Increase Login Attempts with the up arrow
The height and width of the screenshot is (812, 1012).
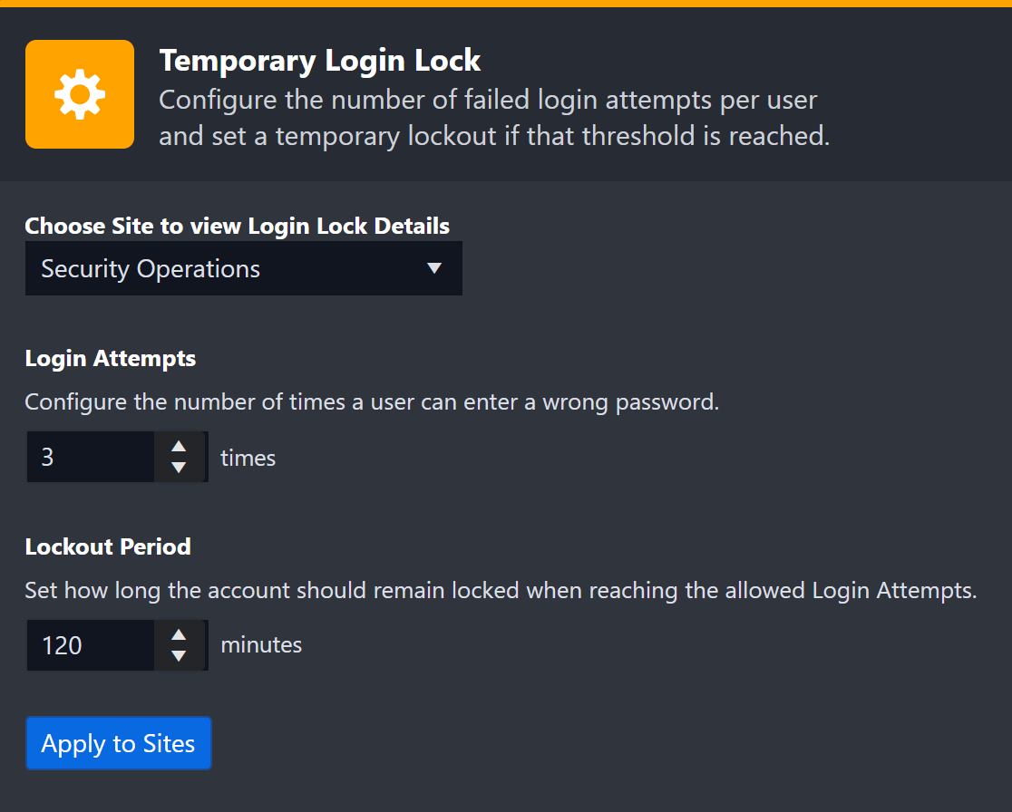179,446
